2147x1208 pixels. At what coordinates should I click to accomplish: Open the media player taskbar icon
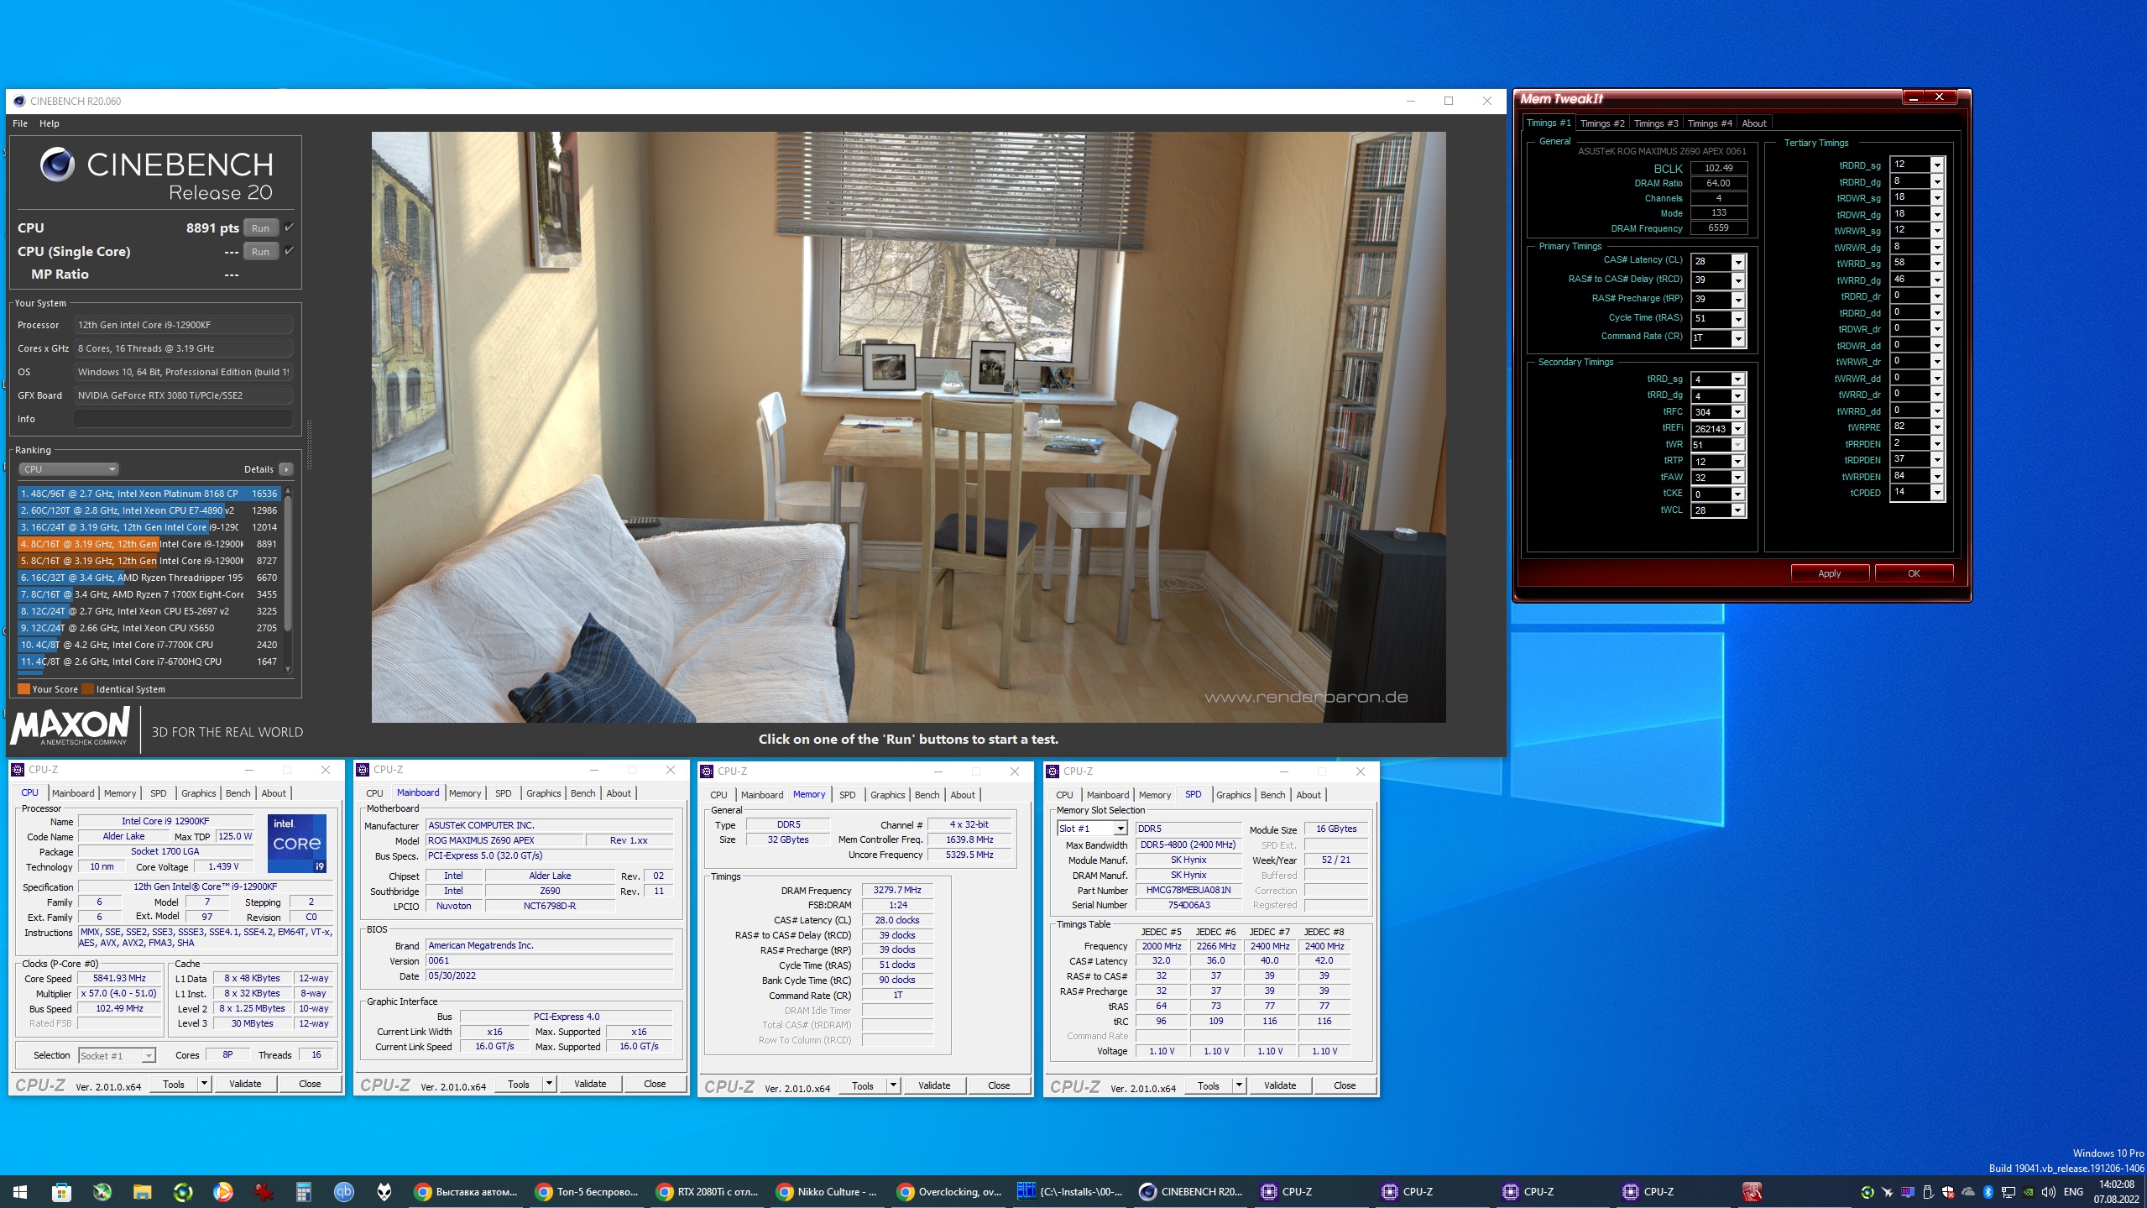pos(222,1191)
